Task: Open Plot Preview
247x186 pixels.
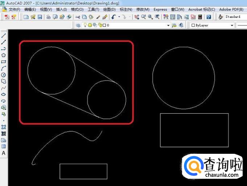Action: 55,17
